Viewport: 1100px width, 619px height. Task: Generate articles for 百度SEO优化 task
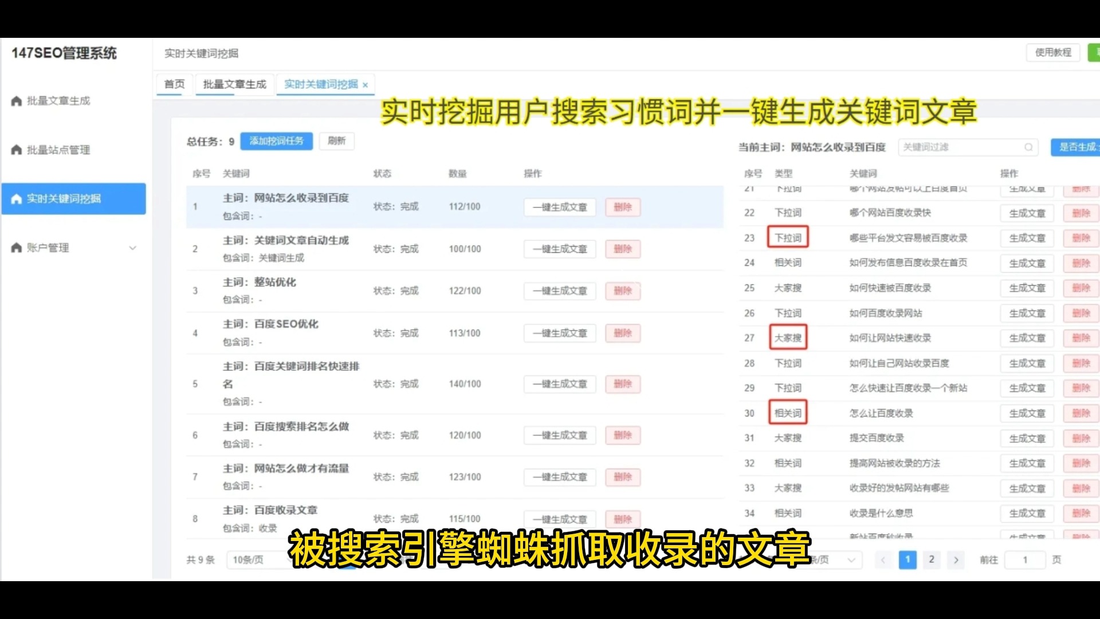(x=560, y=334)
